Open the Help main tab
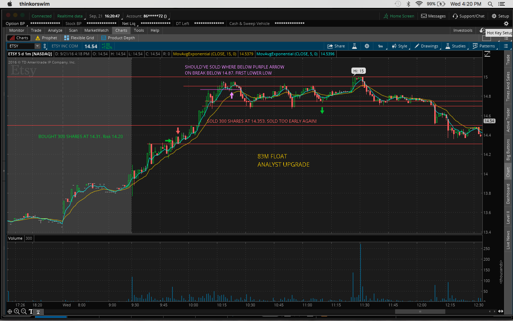 click(155, 30)
